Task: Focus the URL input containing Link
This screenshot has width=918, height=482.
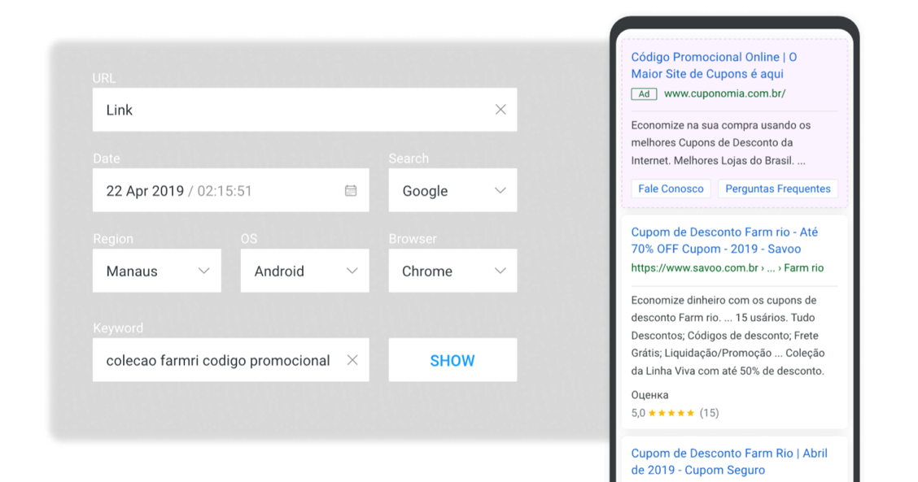Action: click(304, 110)
